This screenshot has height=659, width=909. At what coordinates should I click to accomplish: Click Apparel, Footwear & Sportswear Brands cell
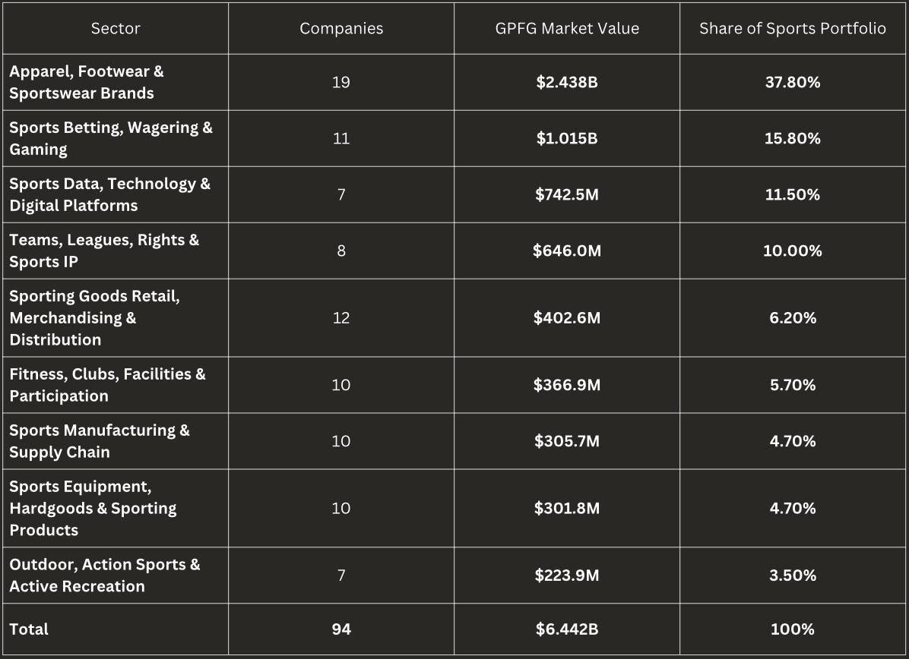(116, 82)
